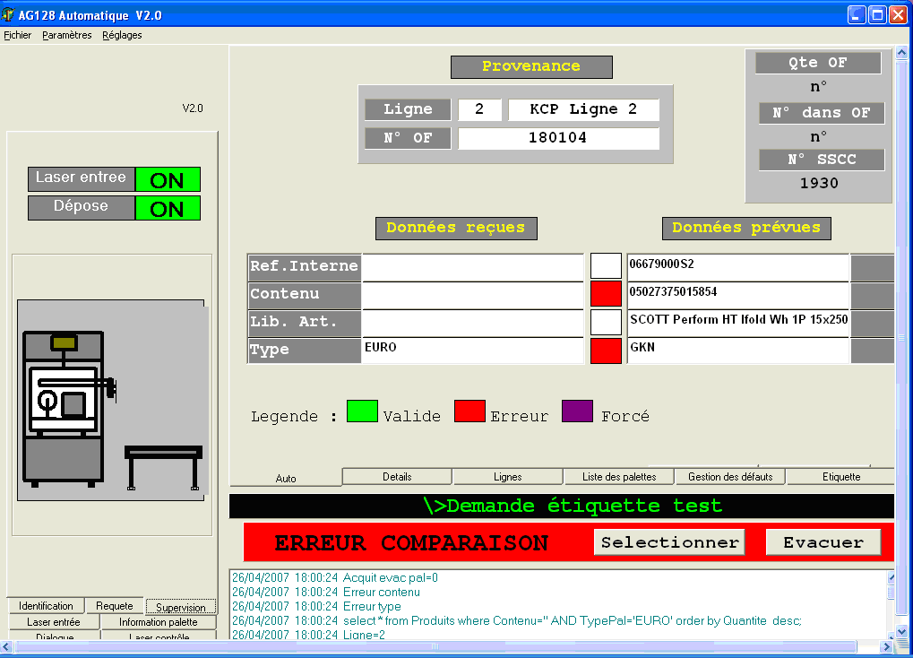This screenshot has height=658, width=913.
Task: Click the Provenance header
Action: 531,66
